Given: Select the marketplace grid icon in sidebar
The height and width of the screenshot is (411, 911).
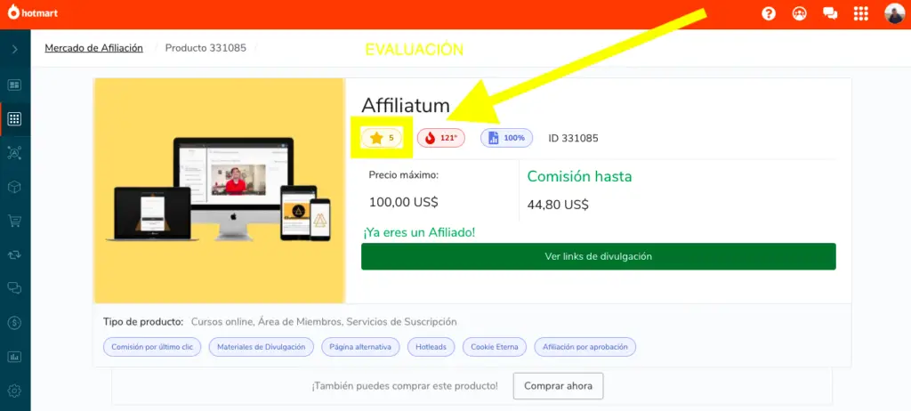Looking at the screenshot, I should pyautogui.click(x=14, y=119).
